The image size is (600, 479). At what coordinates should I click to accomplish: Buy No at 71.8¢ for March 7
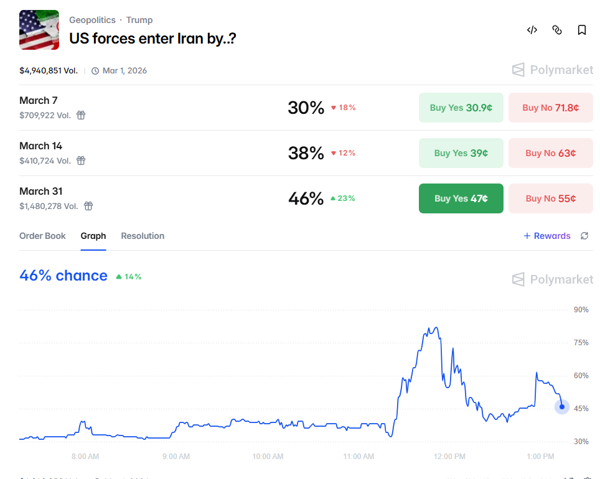click(551, 108)
